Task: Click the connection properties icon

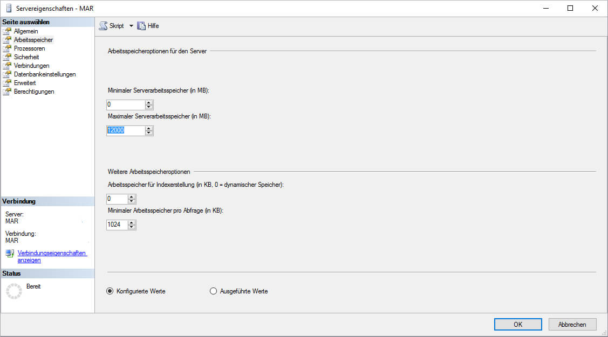Action: [10, 253]
